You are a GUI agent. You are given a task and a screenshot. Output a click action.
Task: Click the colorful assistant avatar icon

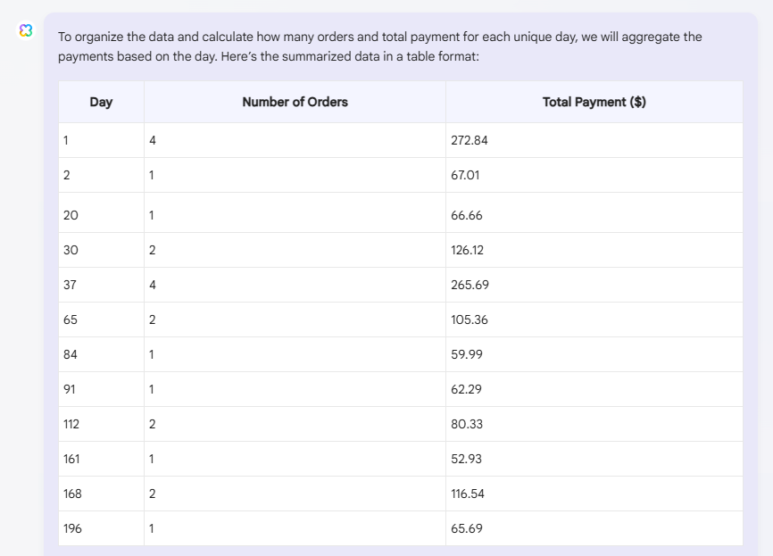coord(26,30)
